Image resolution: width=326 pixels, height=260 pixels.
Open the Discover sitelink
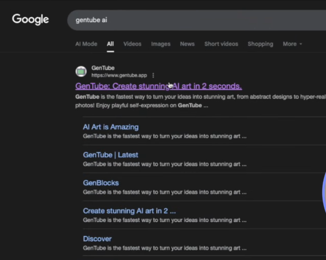pyautogui.click(x=97, y=239)
